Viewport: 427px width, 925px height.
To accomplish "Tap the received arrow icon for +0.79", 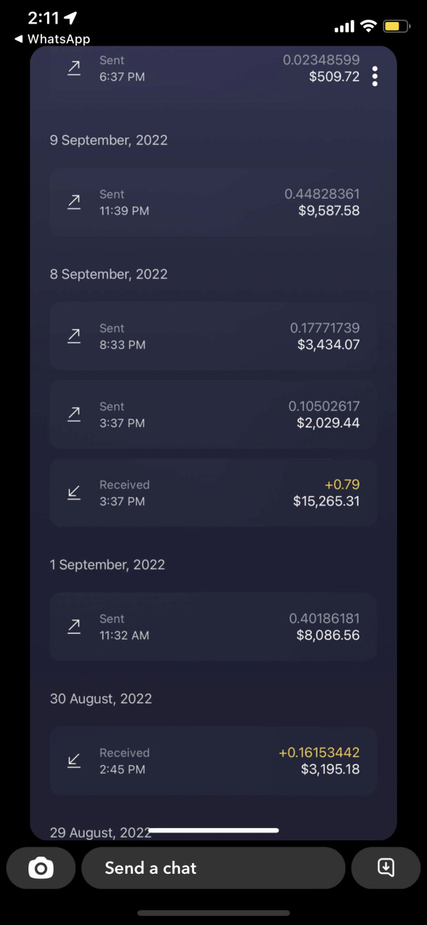I will (x=74, y=493).
